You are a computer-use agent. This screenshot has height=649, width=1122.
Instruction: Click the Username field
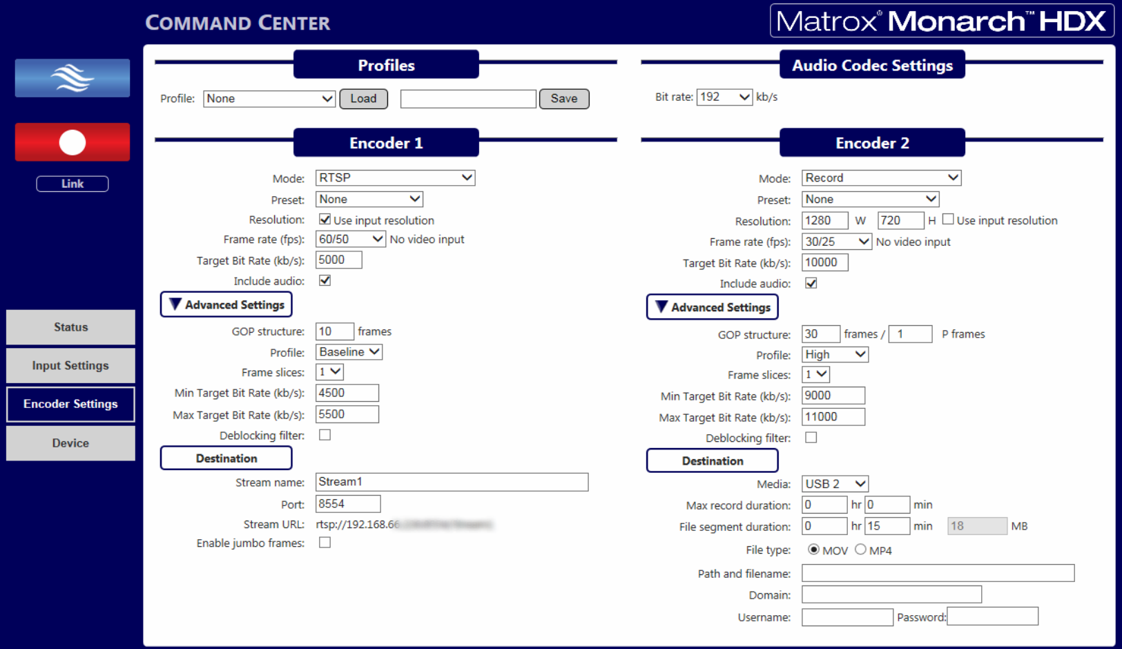847,617
